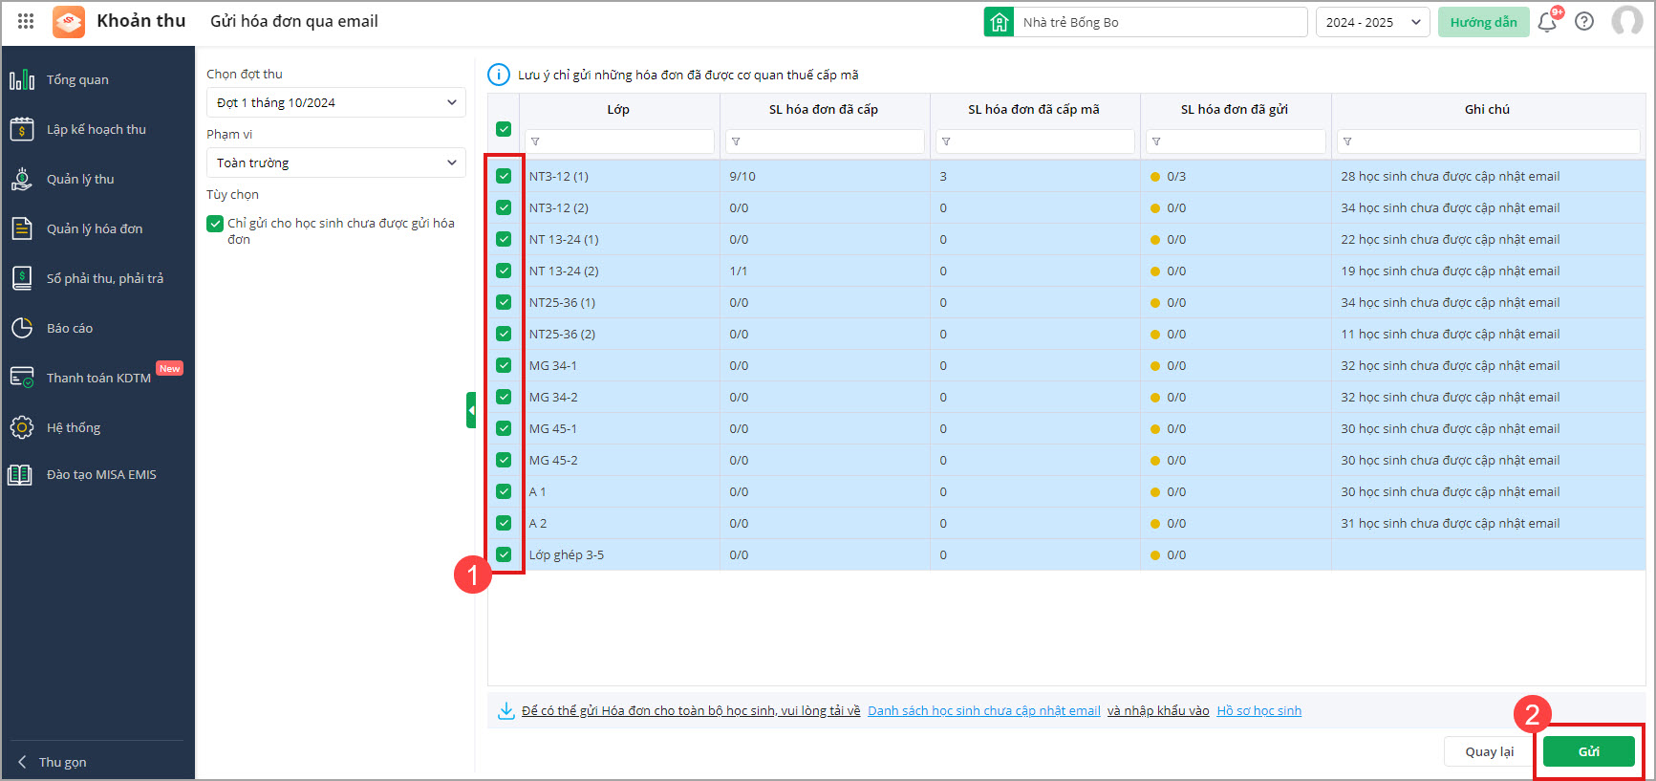The width and height of the screenshot is (1656, 781).
Task: Click the Lập kế hoạch thu calendar icon
Action: pos(22,129)
